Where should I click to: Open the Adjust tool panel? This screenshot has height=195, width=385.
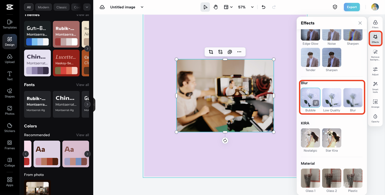pyautogui.click(x=375, y=71)
